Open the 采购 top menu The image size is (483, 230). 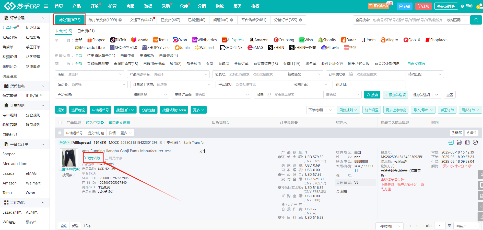(166, 6)
